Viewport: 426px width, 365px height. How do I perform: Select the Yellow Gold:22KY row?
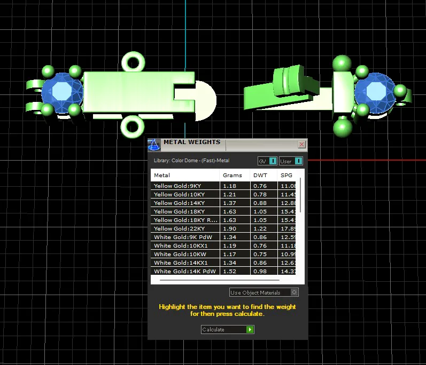point(223,228)
